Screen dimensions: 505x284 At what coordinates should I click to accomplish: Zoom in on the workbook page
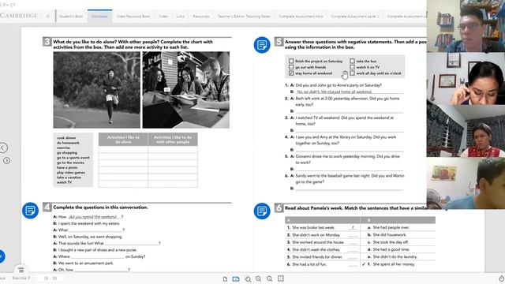pos(259,278)
